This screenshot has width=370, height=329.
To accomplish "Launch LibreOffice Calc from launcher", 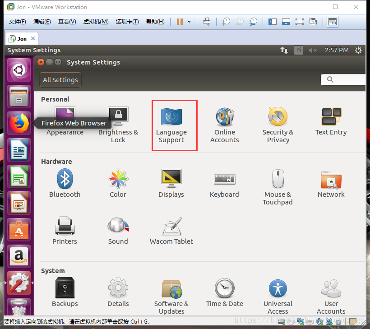I will click(x=19, y=176).
